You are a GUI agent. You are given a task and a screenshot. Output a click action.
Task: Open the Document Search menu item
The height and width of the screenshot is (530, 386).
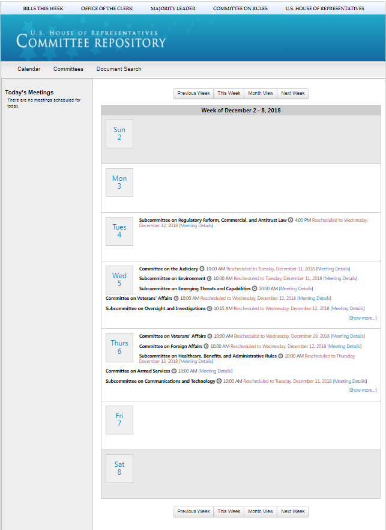pos(119,69)
